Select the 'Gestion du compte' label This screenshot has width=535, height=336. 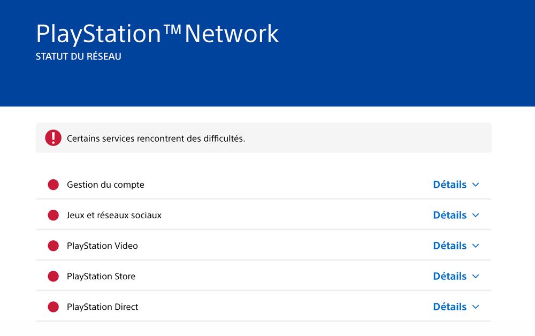coord(105,185)
